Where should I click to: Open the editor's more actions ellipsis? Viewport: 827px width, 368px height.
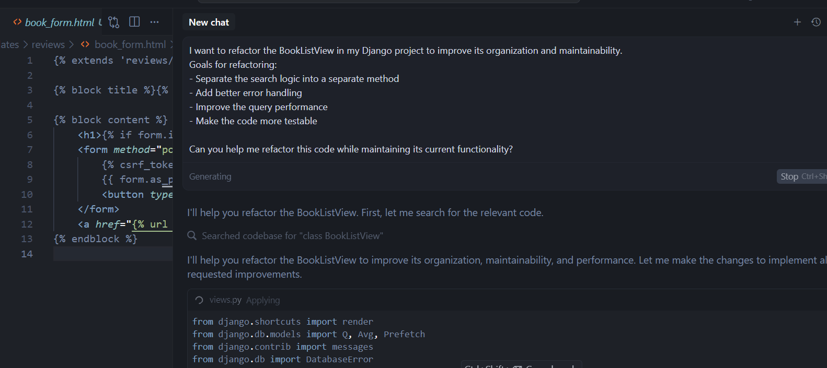tap(154, 22)
